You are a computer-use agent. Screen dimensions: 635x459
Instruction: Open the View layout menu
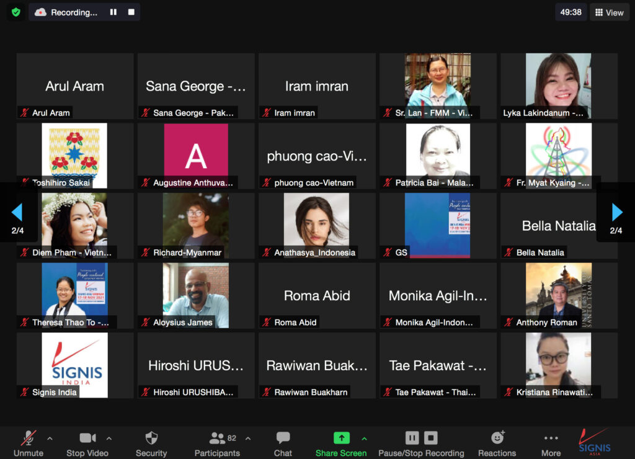pyautogui.click(x=608, y=12)
